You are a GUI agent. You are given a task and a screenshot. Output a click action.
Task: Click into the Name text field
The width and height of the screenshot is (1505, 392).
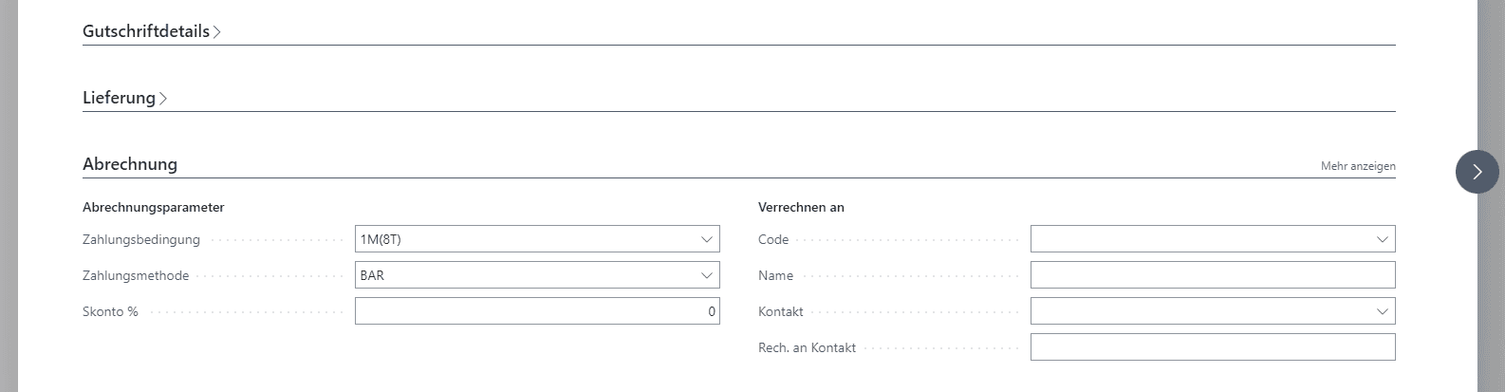coord(1212,275)
